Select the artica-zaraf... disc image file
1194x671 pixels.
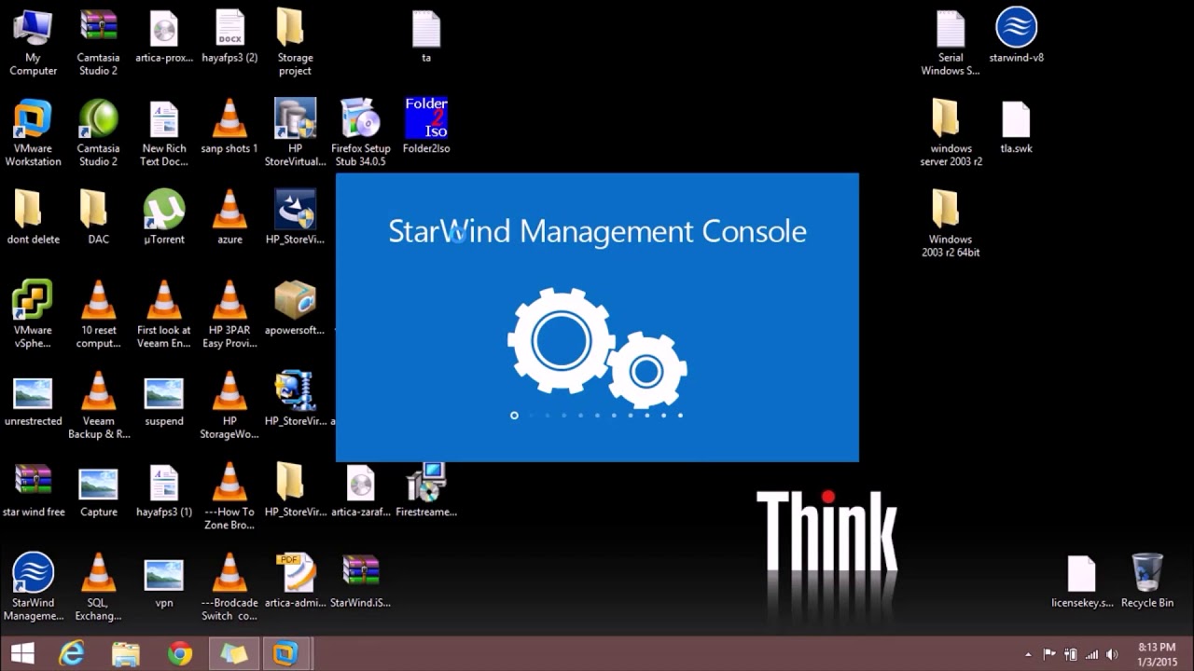click(x=360, y=490)
